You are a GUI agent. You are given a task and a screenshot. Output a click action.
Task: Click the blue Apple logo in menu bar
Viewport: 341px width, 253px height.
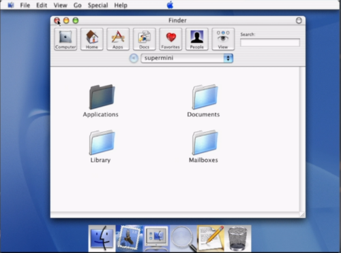pos(170,5)
